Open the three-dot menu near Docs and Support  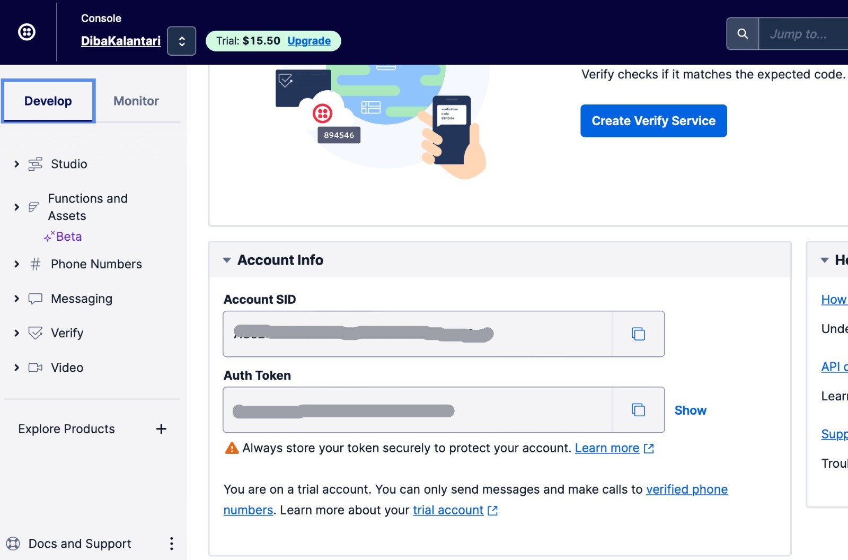[171, 544]
